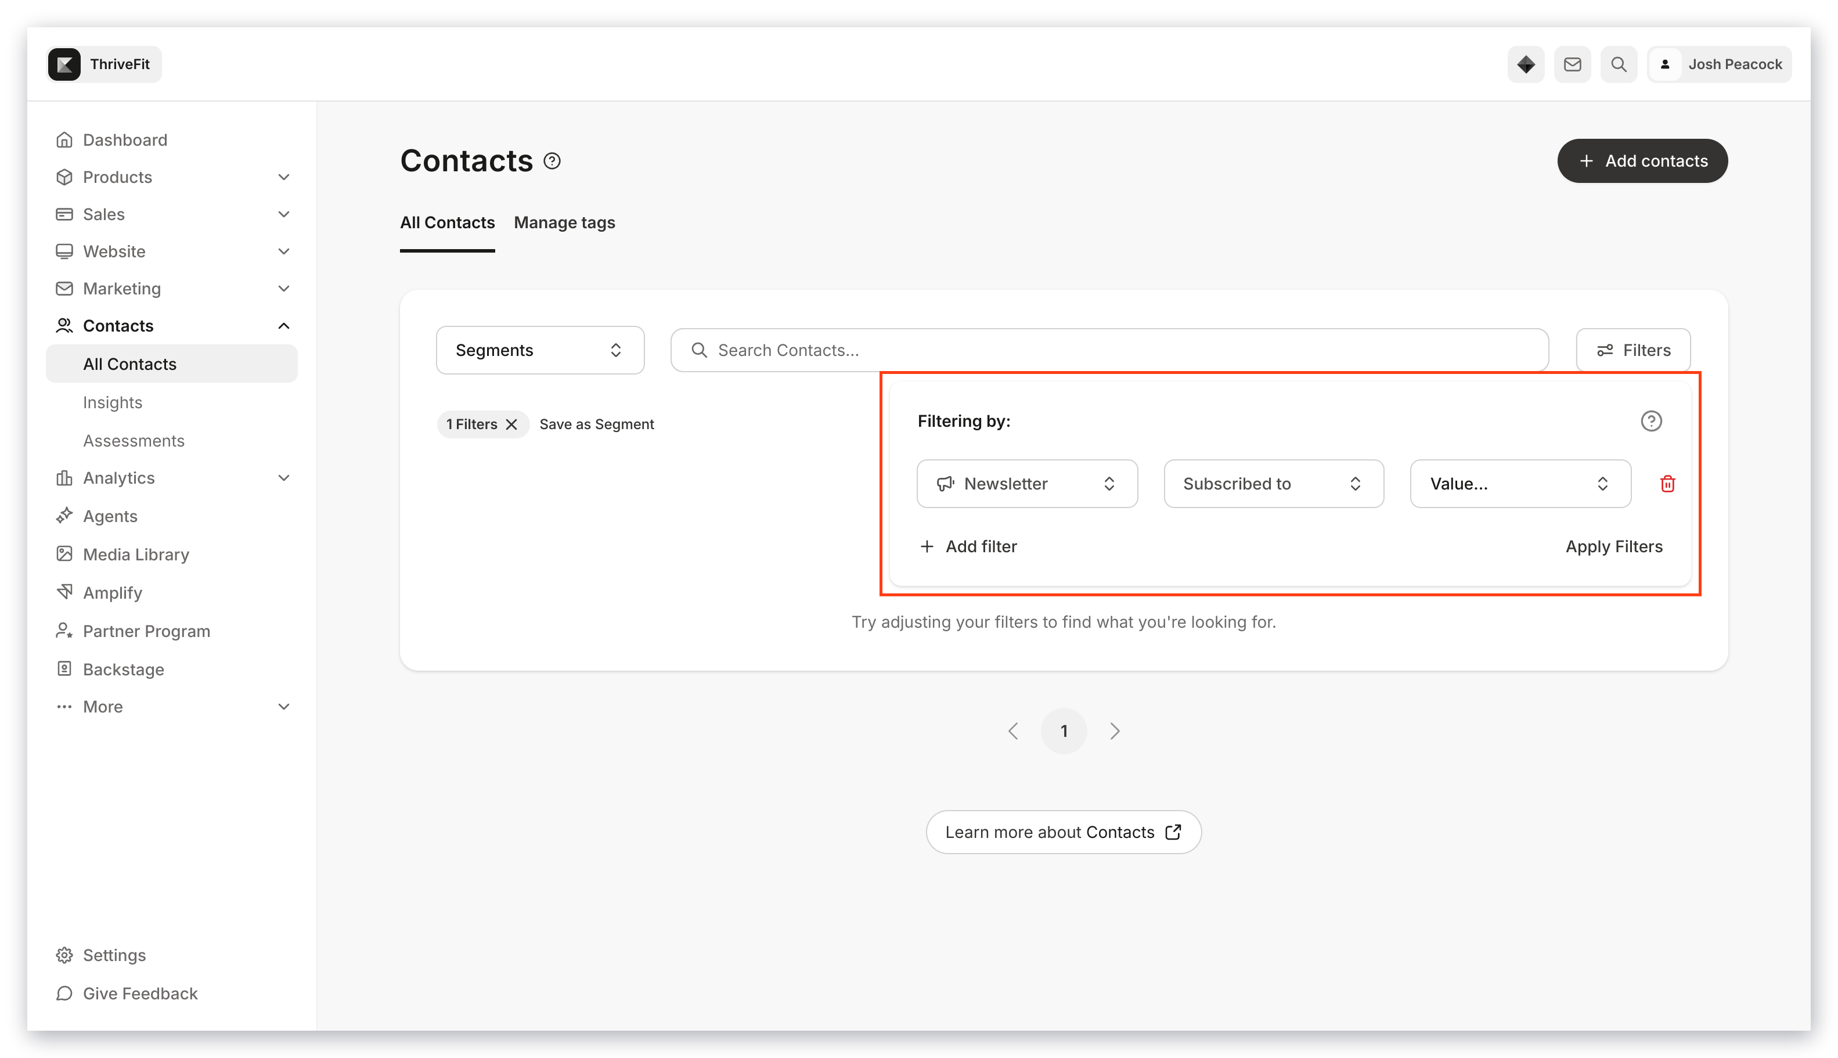
Task: Click the Backstage icon
Action: click(64, 668)
